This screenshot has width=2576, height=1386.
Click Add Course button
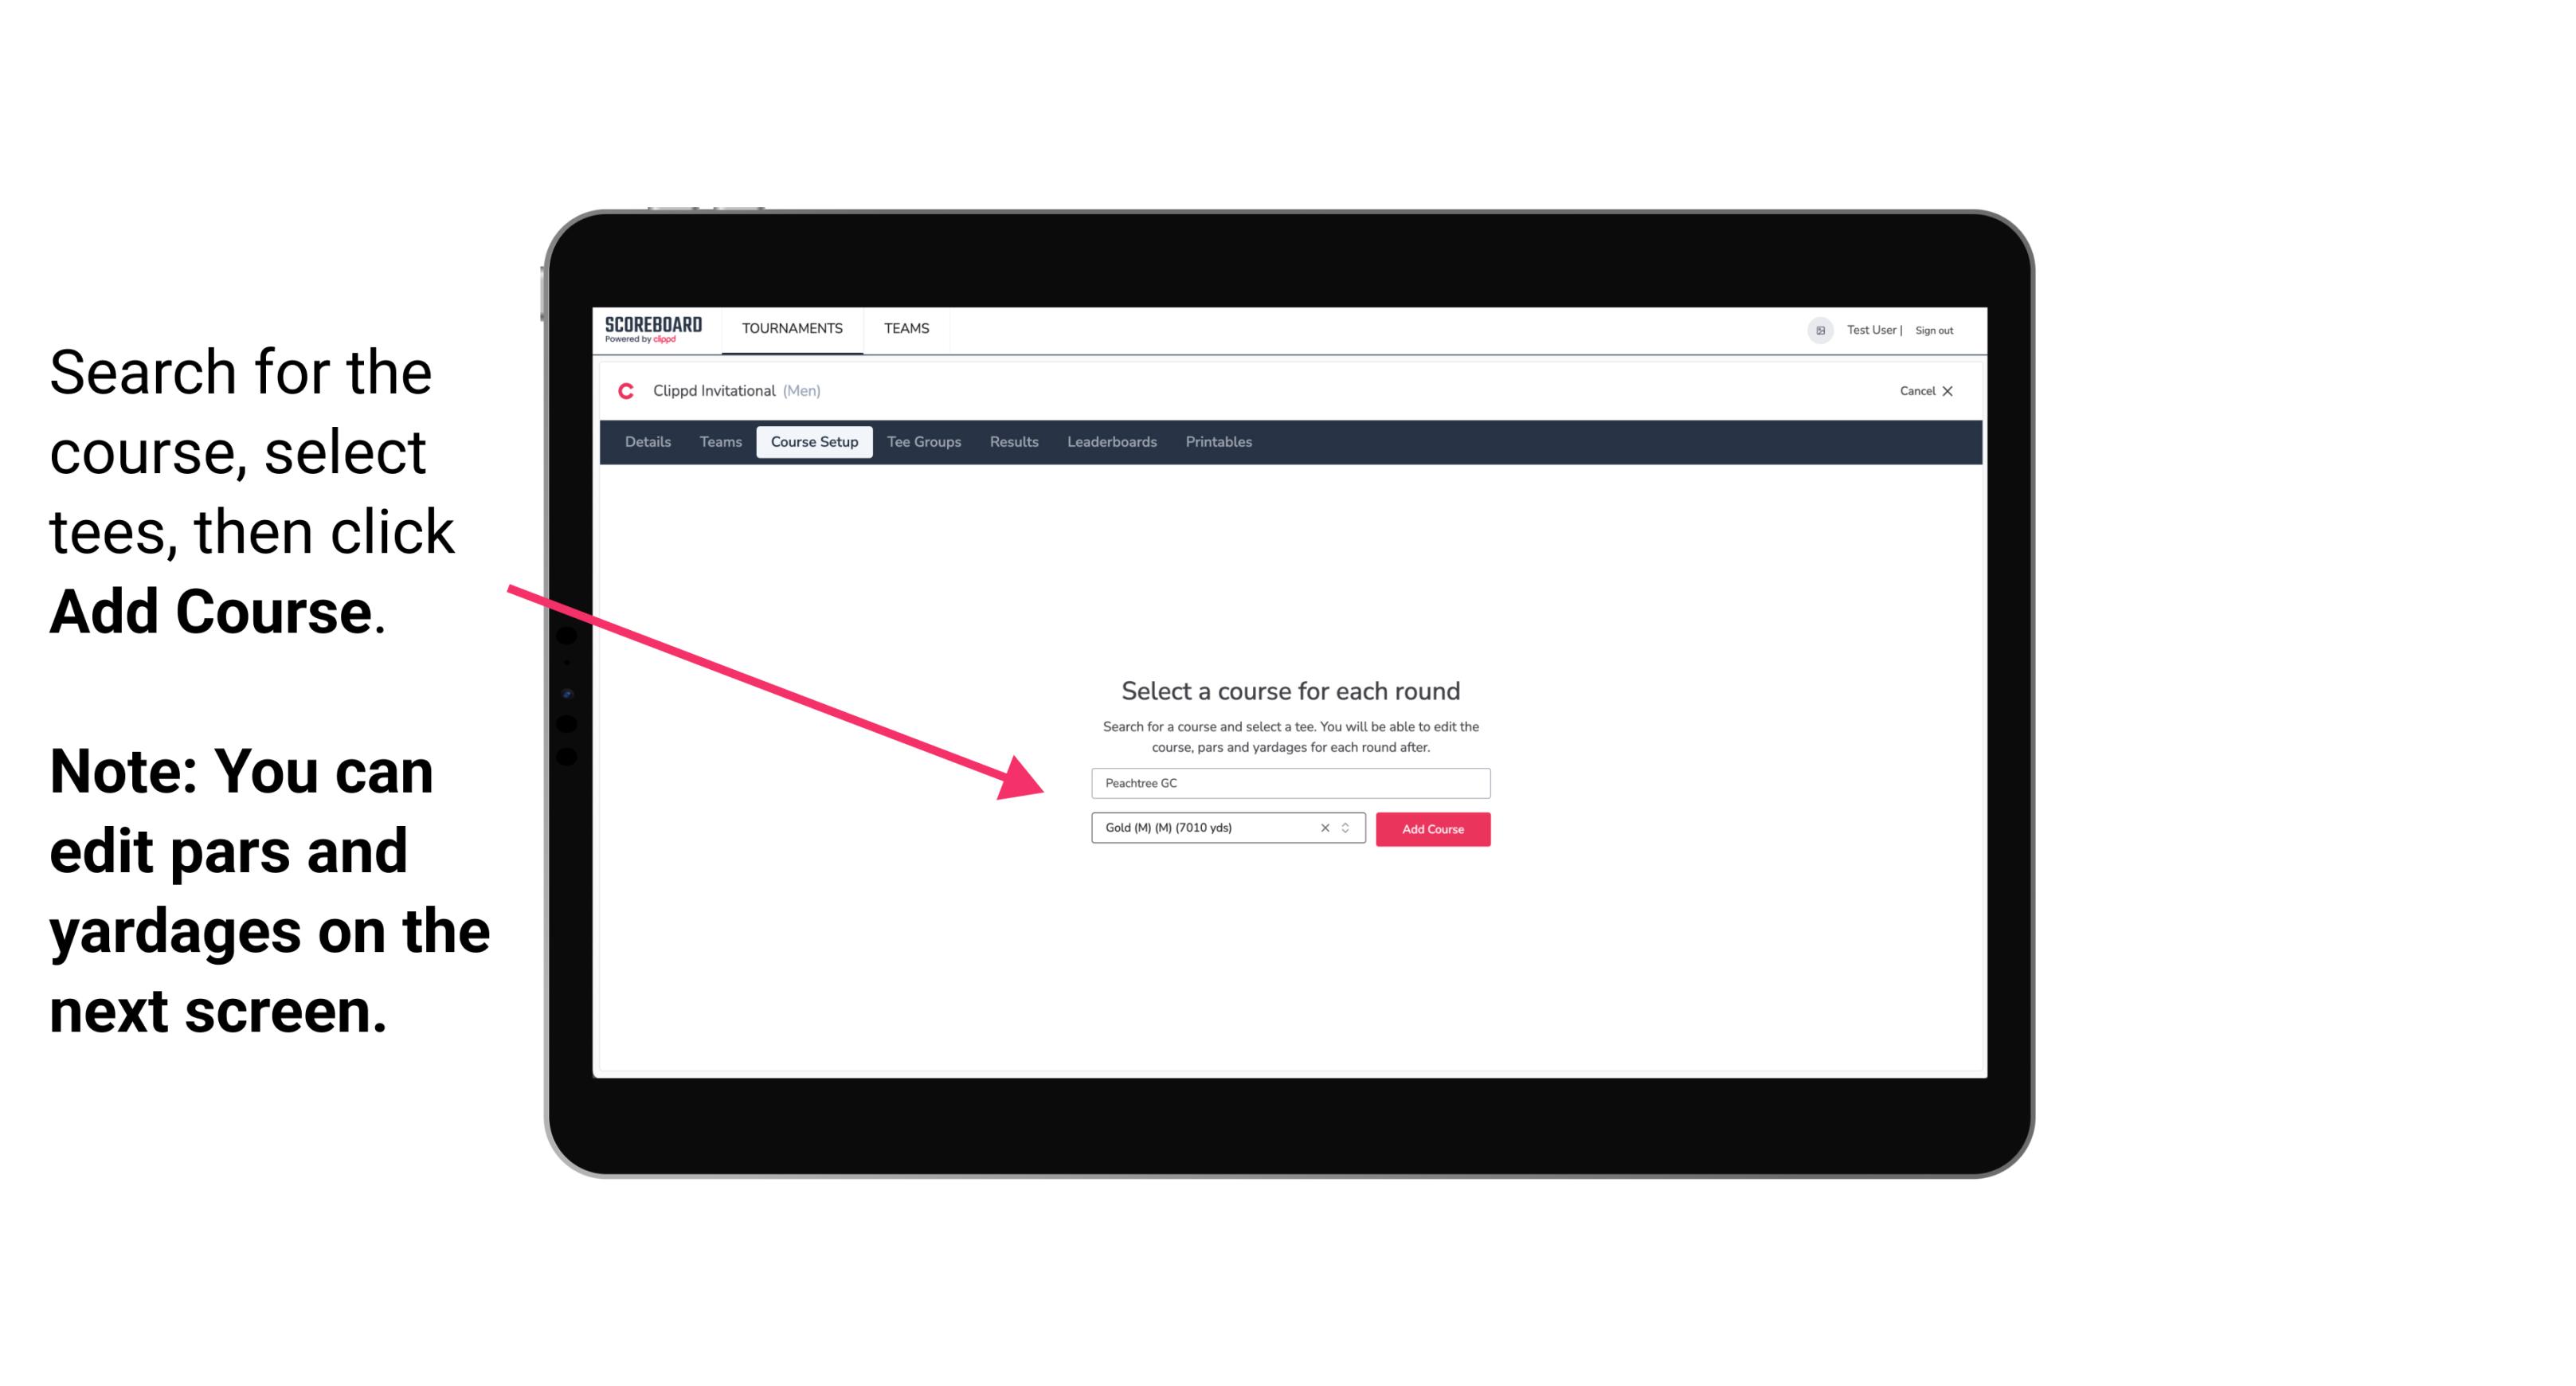coord(1430,829)
